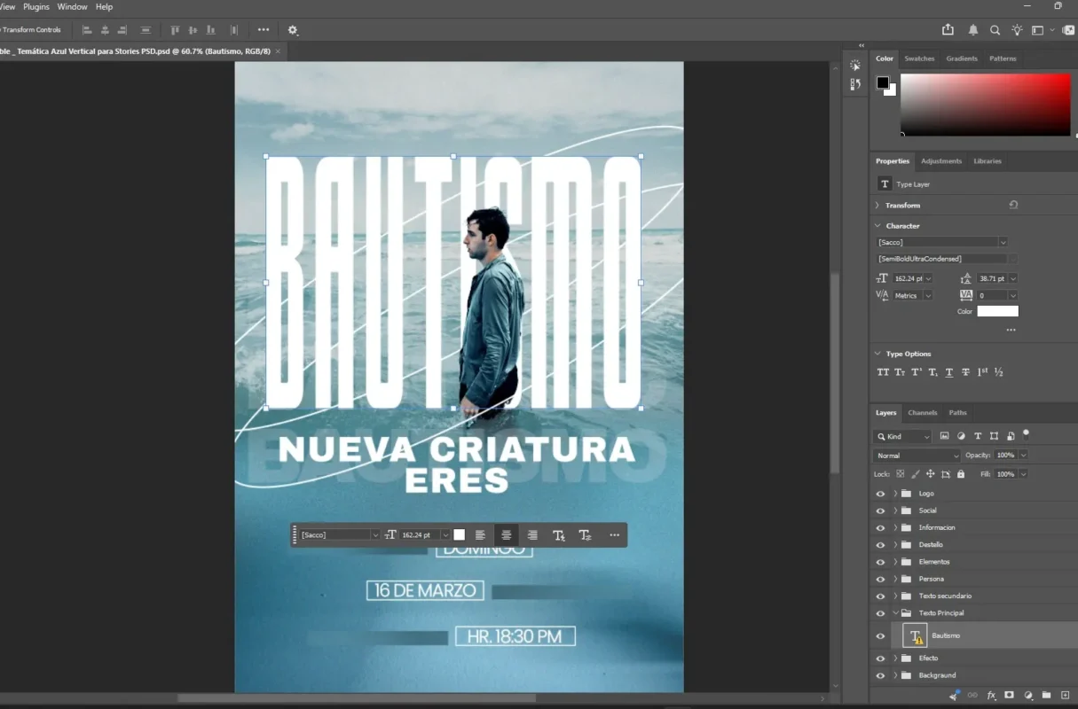
Task: Click the foreground color swatch
Action: [x=883, y=82]
